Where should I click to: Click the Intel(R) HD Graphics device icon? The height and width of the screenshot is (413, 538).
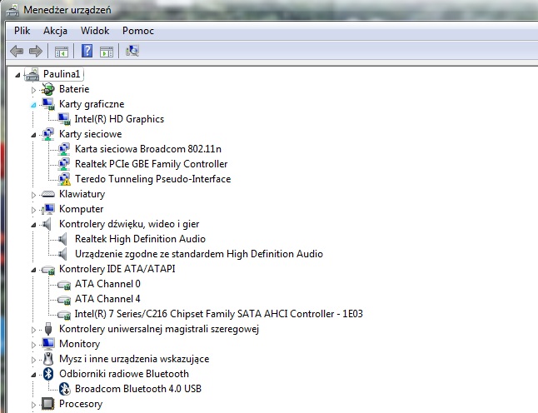[x=64, y=119]
